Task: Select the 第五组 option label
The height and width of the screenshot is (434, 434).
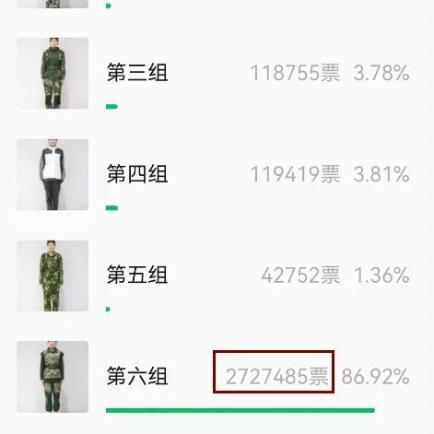Action: 137,275
